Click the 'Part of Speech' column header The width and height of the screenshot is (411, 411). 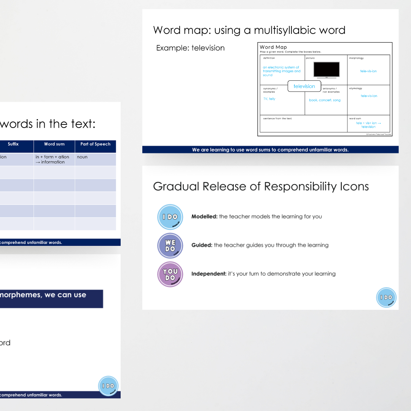(x=95, y=144)
